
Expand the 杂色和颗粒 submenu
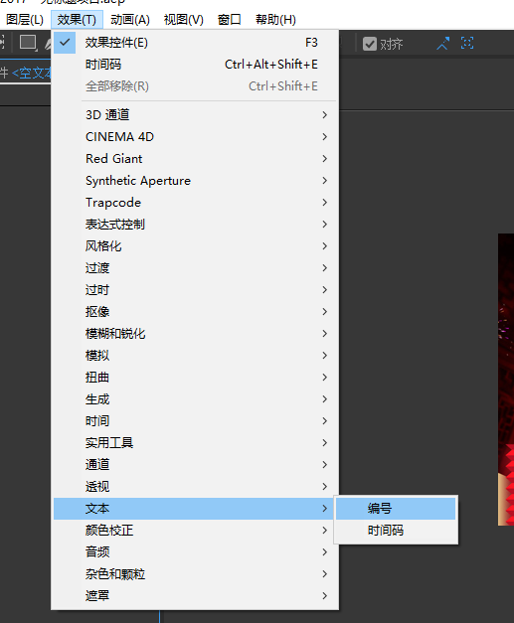point(195,573)
